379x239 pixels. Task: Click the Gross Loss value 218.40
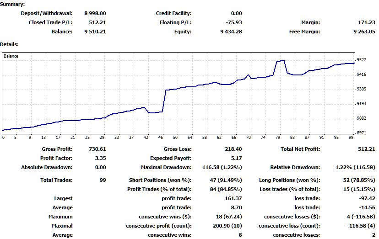(233, 149)
